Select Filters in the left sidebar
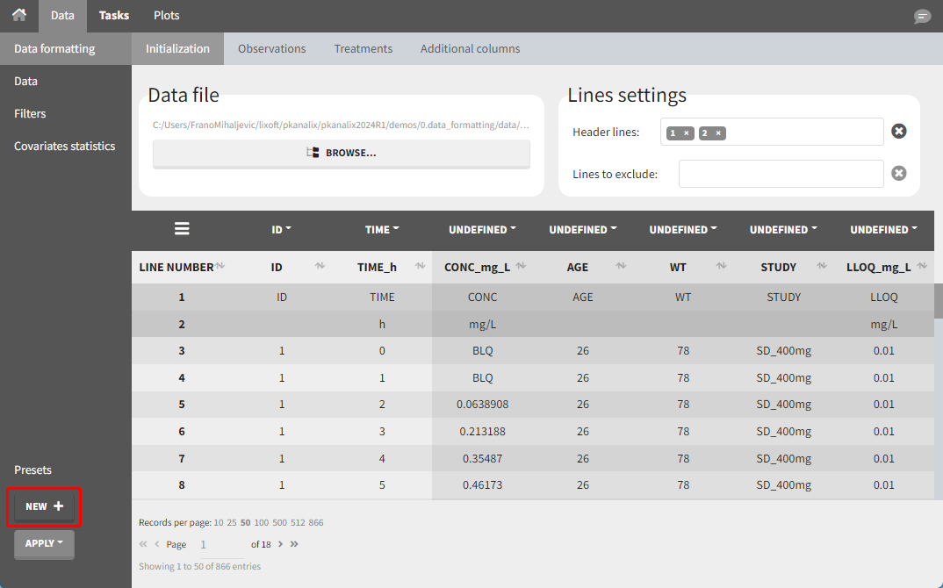943x588 pixels. (x=30, y=113)
